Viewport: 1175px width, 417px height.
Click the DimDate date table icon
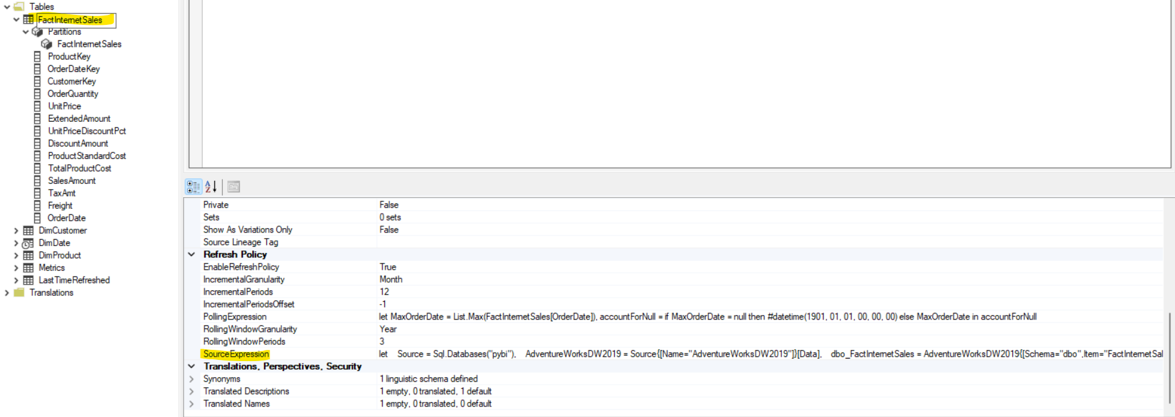[28, 243]
